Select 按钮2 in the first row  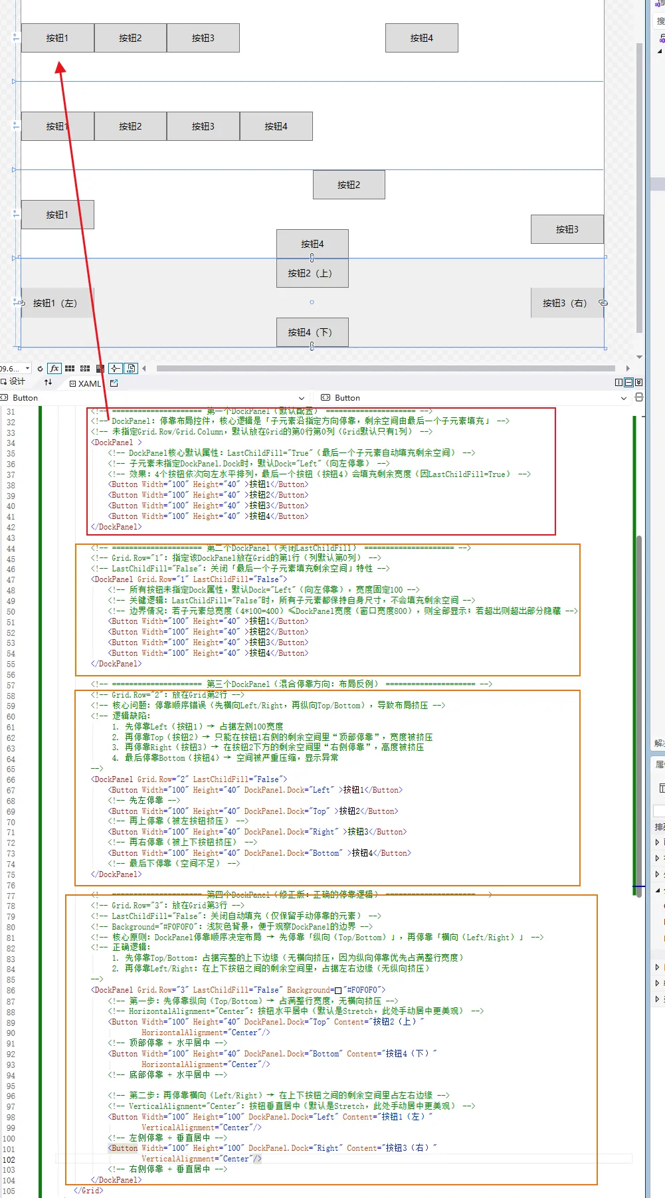click(130, 38)
